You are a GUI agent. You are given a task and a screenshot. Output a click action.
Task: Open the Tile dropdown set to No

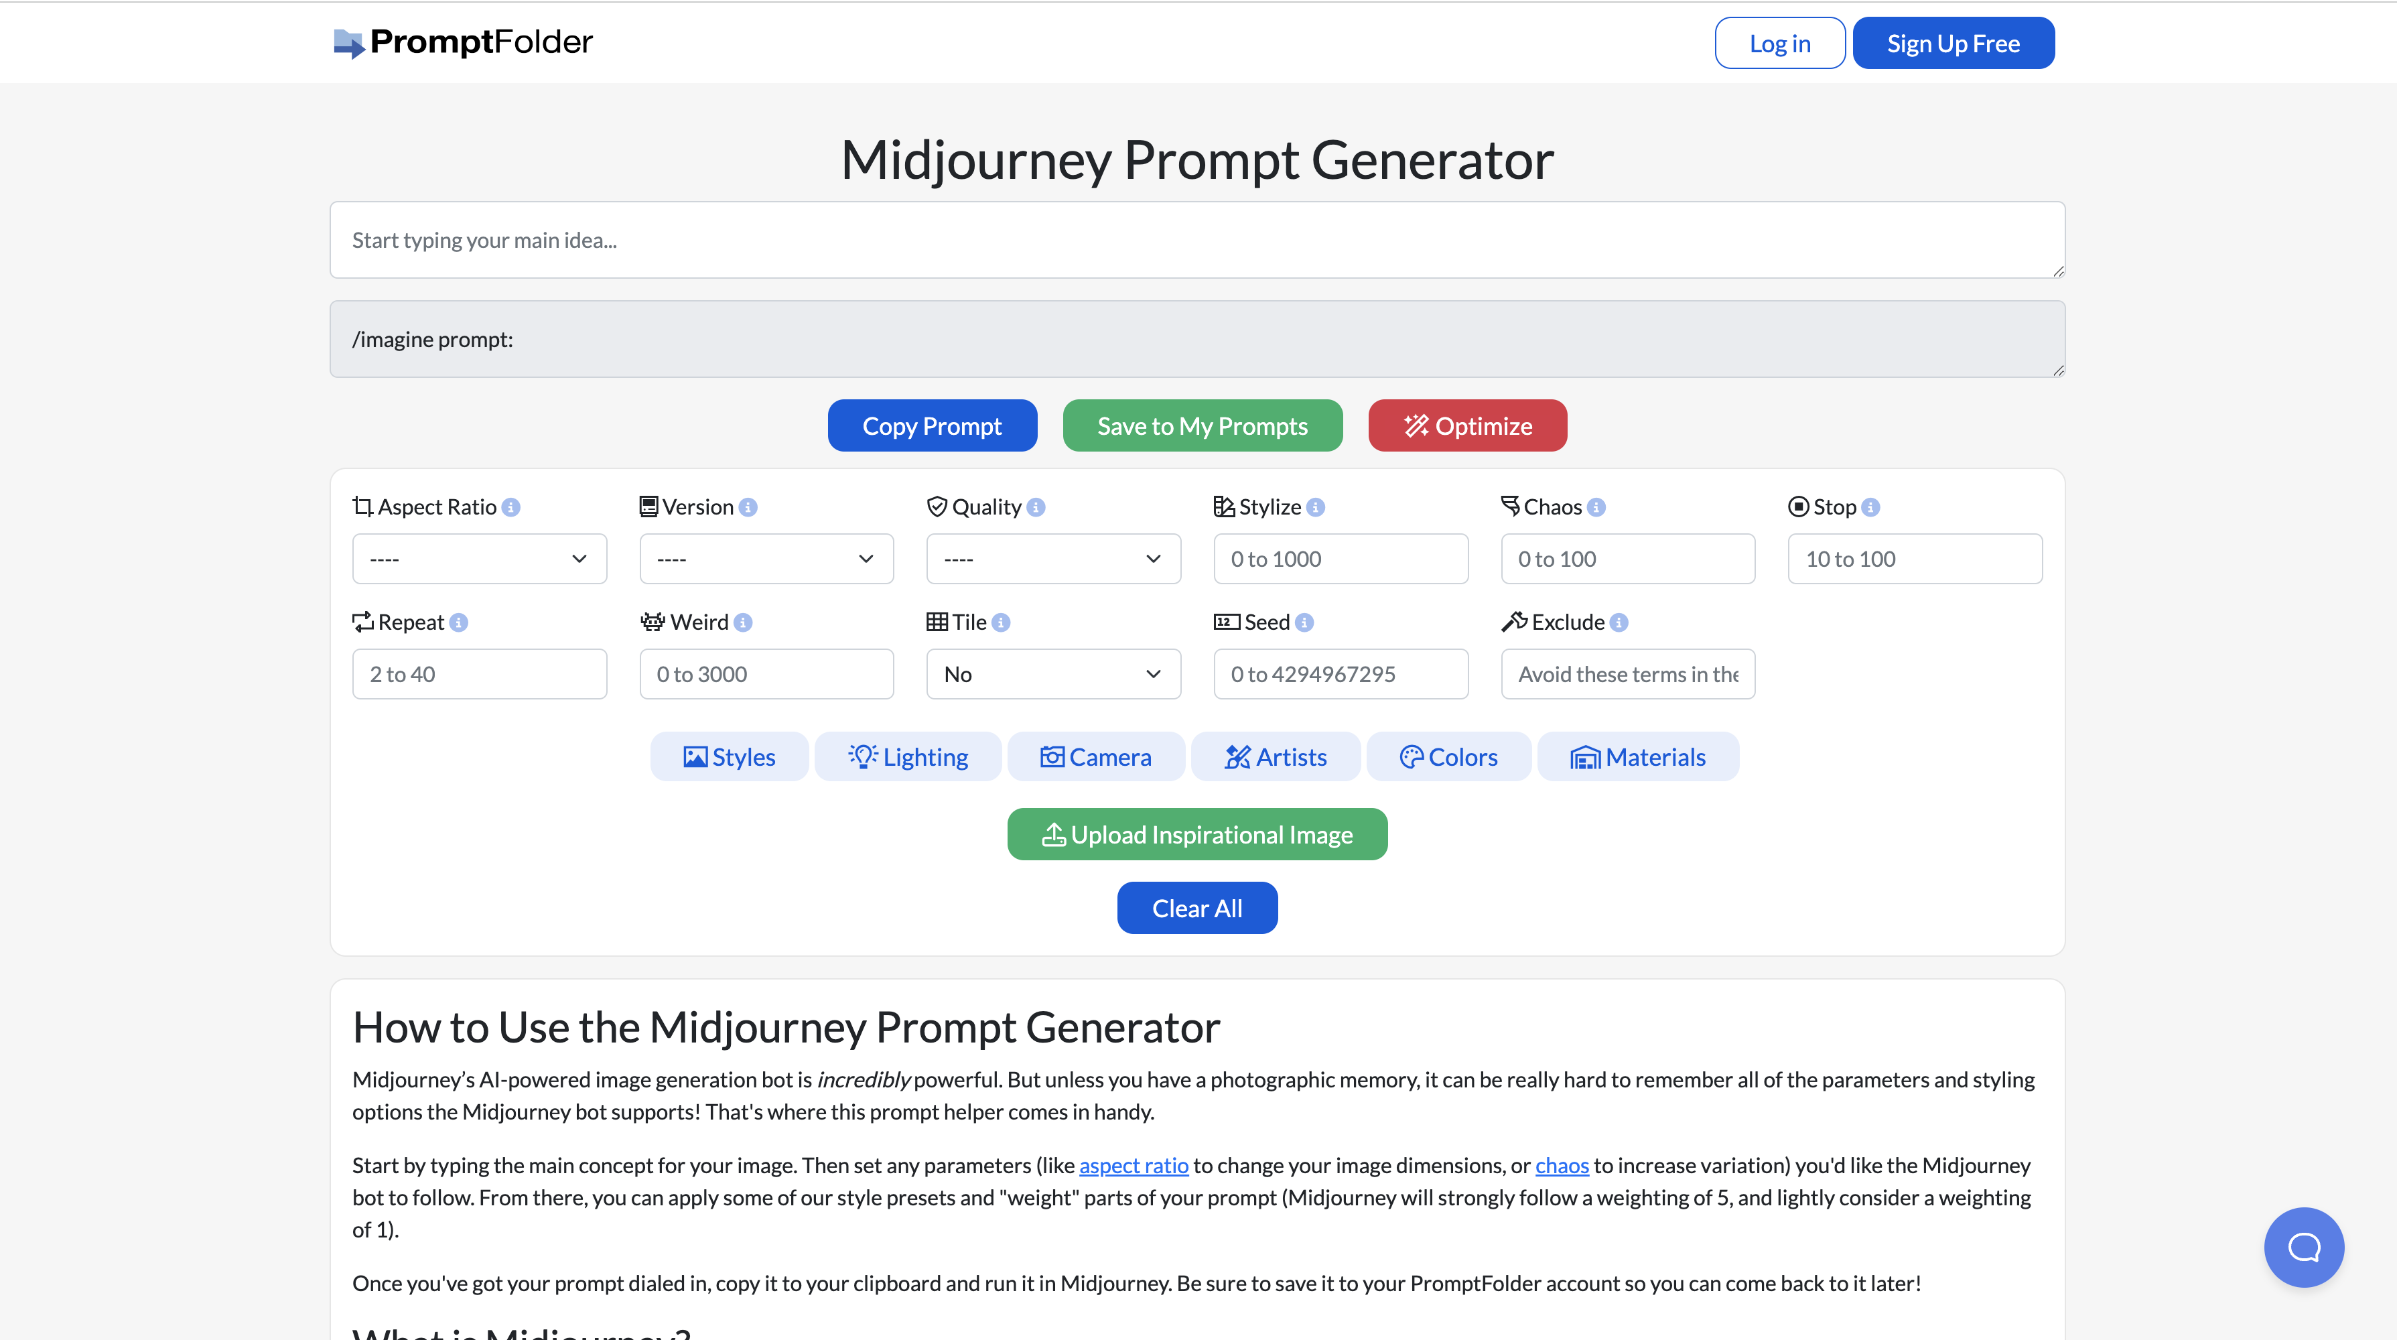(x=1053, y=675)
